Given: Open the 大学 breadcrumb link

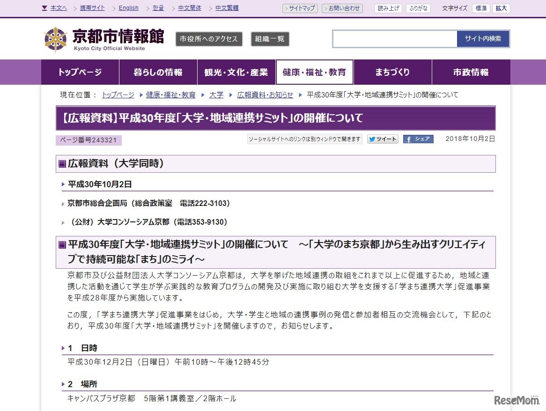Looking at the screenshot, I should click(x=216, y=95).
